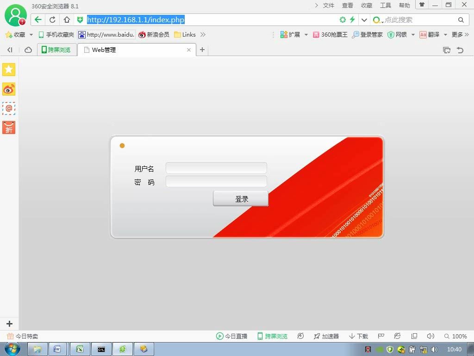
Task: Expand 扩展 dropdown arrow
Action: point(306,35)
